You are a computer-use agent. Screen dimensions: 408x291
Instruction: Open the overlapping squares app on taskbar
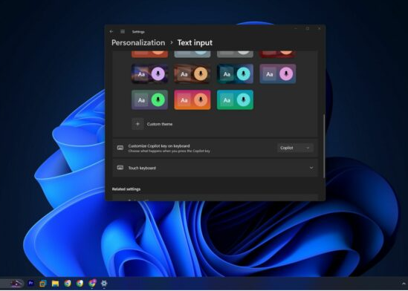click(x=43, y=284)
